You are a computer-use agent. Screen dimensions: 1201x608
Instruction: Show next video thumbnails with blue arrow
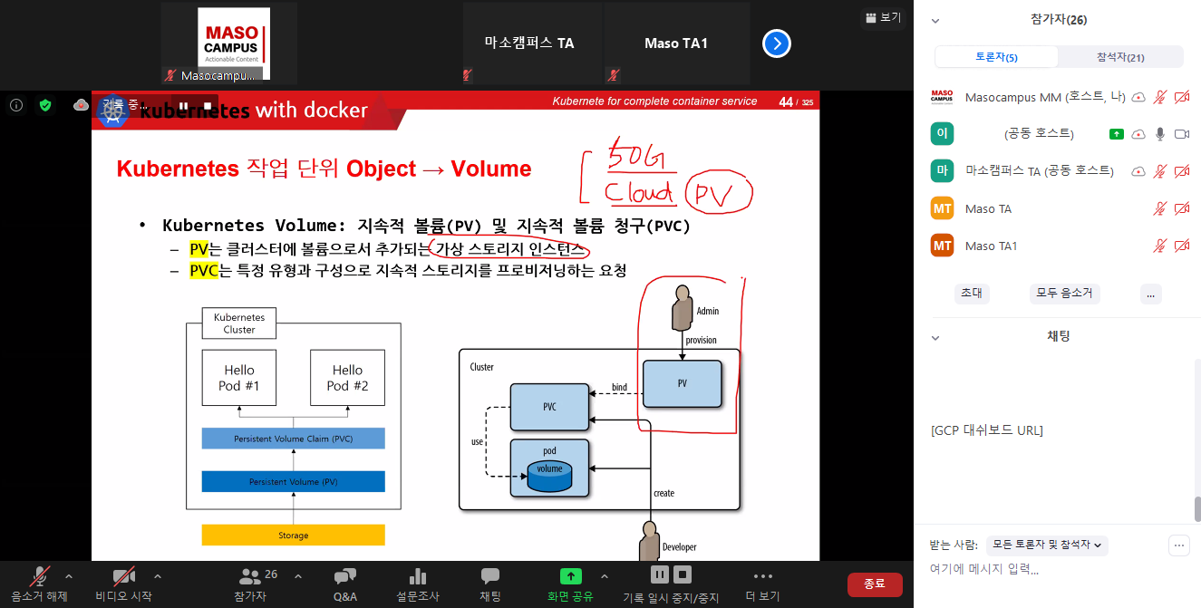777,43
